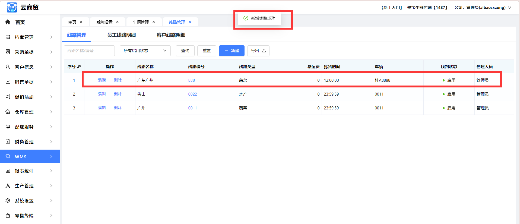Viewport: 520px width, 224px height.
Task: Open the 所有启用状态 dropdown
Action: (145, 51)
